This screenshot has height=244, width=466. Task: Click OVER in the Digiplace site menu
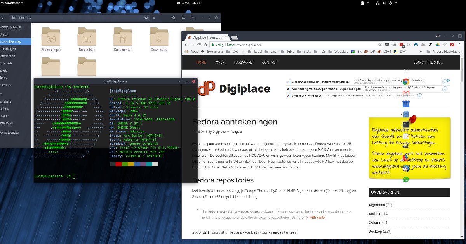(220, 62)
